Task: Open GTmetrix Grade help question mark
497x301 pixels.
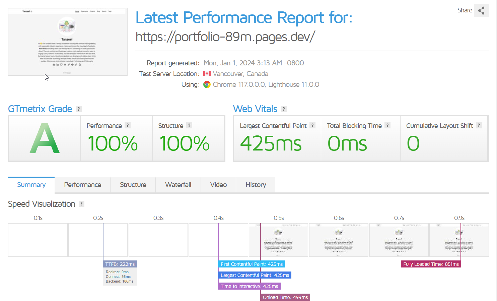Action: coord(79,109)
